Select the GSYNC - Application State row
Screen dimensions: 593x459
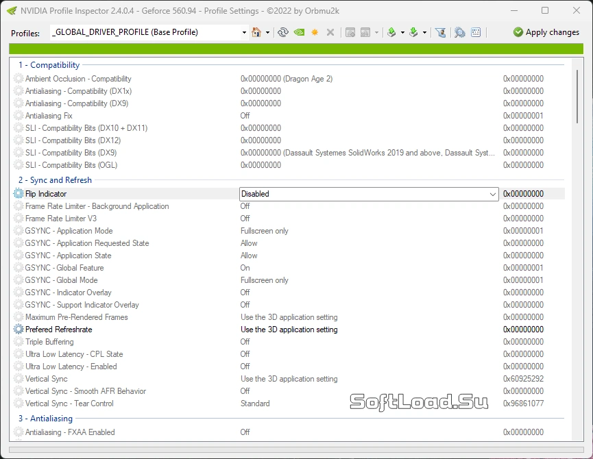[x=288, y=256]
